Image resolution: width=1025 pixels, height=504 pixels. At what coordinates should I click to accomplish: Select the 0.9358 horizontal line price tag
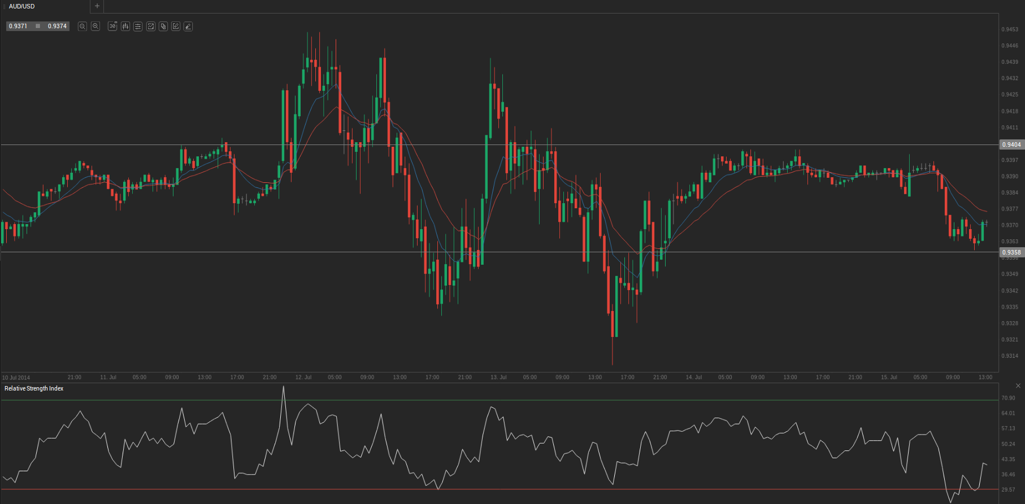point(1011,252)
